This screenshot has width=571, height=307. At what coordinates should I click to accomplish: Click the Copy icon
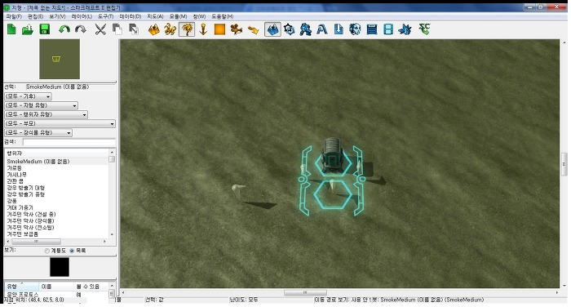pyautogui.click(x=117, y=29)
